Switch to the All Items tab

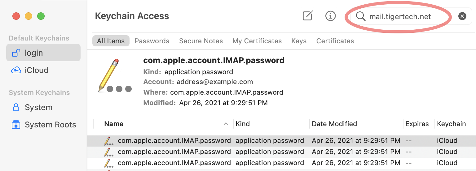111,41
